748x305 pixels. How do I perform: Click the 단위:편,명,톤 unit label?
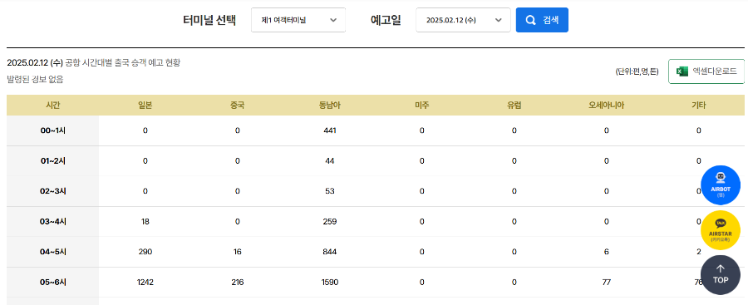(x=637, y=72)
